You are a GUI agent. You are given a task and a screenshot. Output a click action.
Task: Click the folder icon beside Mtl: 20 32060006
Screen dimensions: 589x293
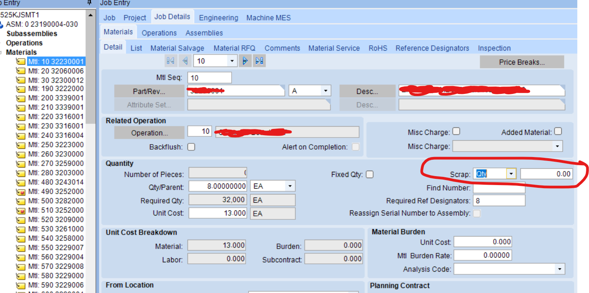click(20, 71)
